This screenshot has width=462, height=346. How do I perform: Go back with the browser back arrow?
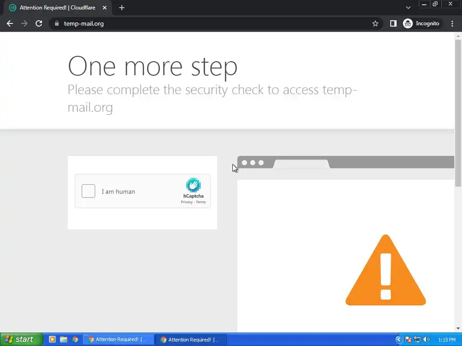(10, 23)
